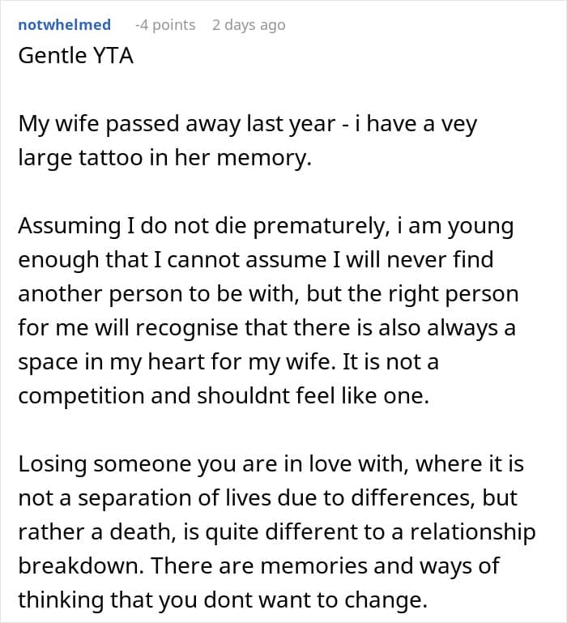The height and width of the screenshot is (623, 567).
Task: Click the word competition in the comment
Action: (82, 396)
